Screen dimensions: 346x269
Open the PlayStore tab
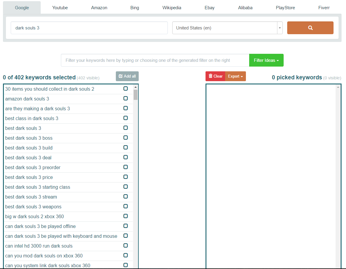pyautogui.click(x=285, y=8)
